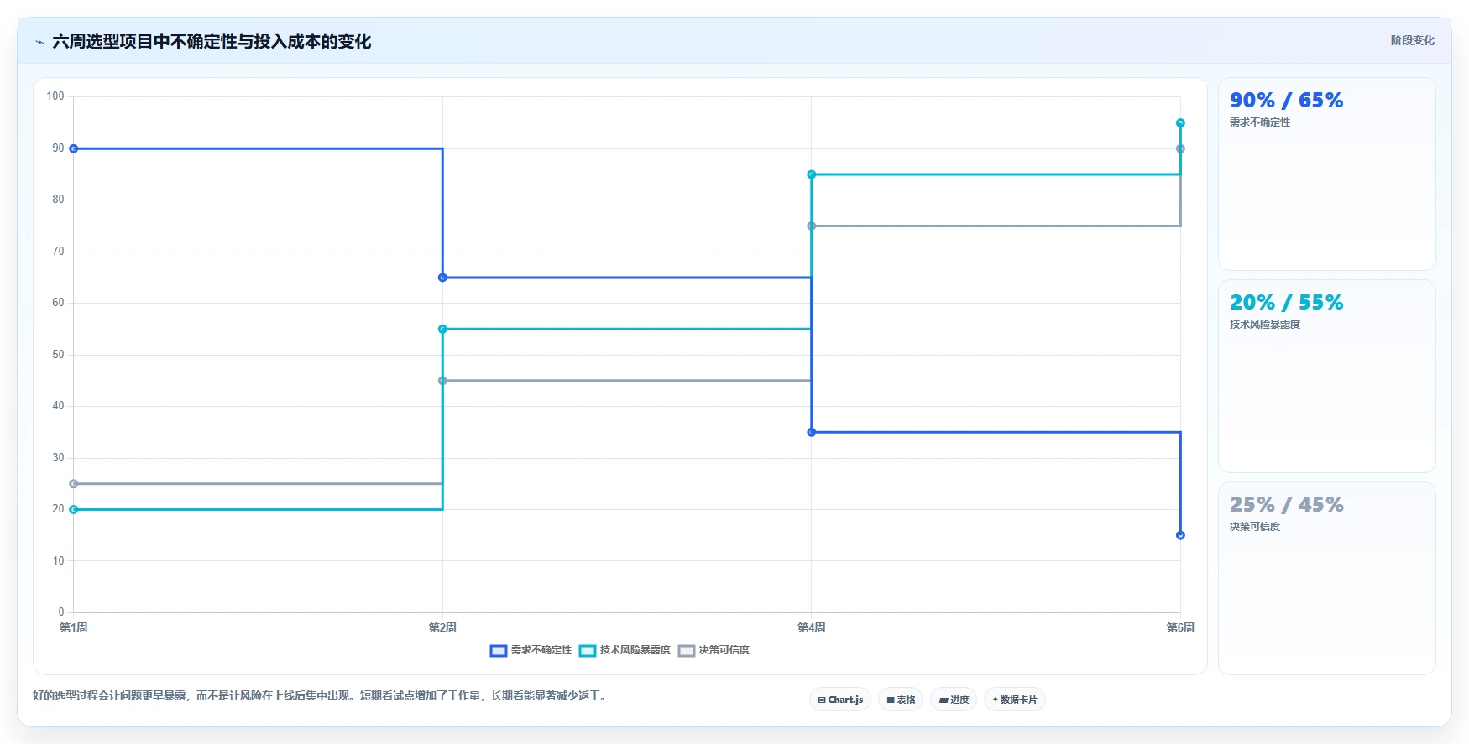Click the 20% / 55% card value
The image size is (1469, 744).
(x=1286, y=303)
